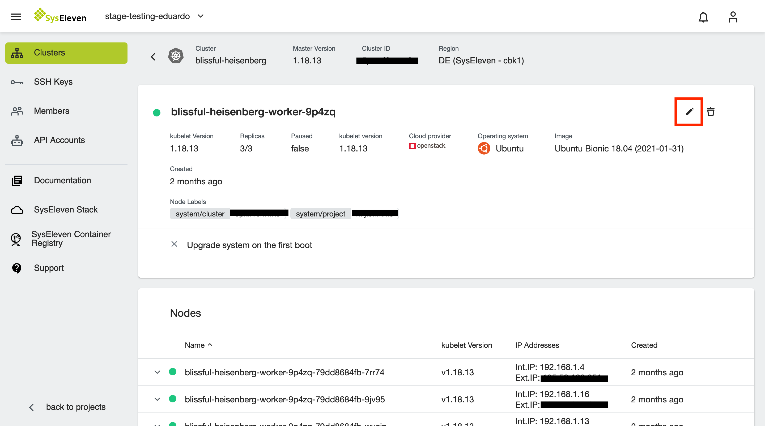Click the SysEleven Stack cloud icon
Viewport: 765px width, 426px height.
[x=17, y=210]
